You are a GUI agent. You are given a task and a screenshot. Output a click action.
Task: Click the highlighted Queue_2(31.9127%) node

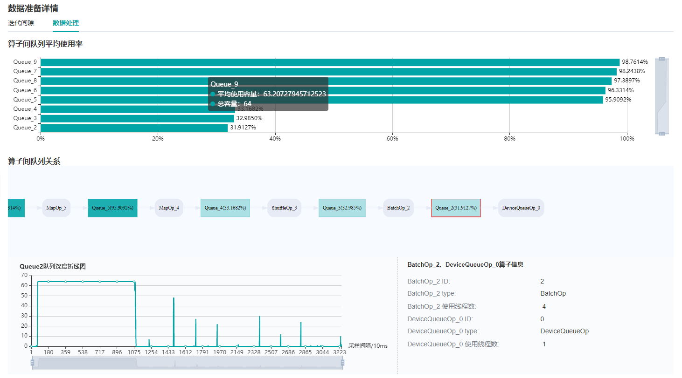click(x=456, y=208)
